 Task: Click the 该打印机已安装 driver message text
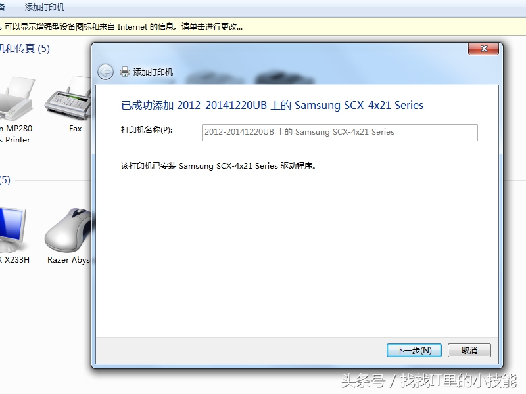tap(218, 166)
